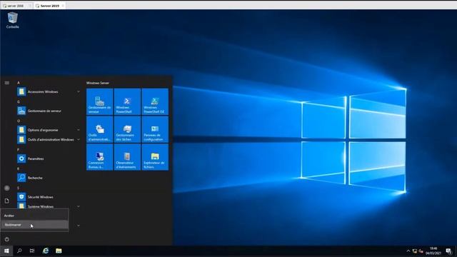Expand Accessoires Windows chevron
This screenshot has width=457, height=257.
coord(79,92)
